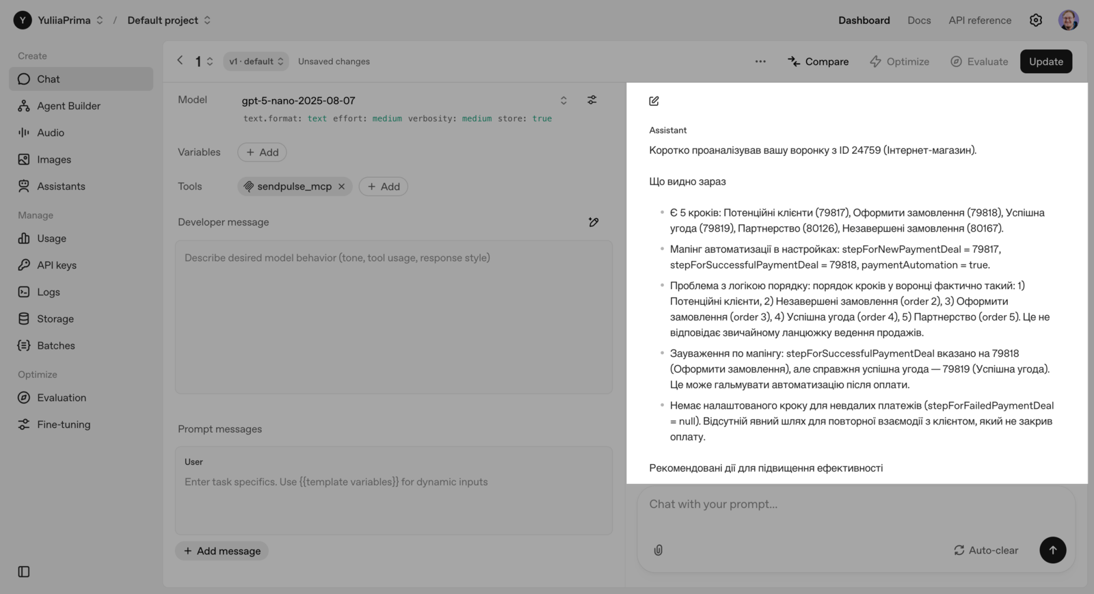
Task: Expand the Default project selector
Action: pos(169,21)
